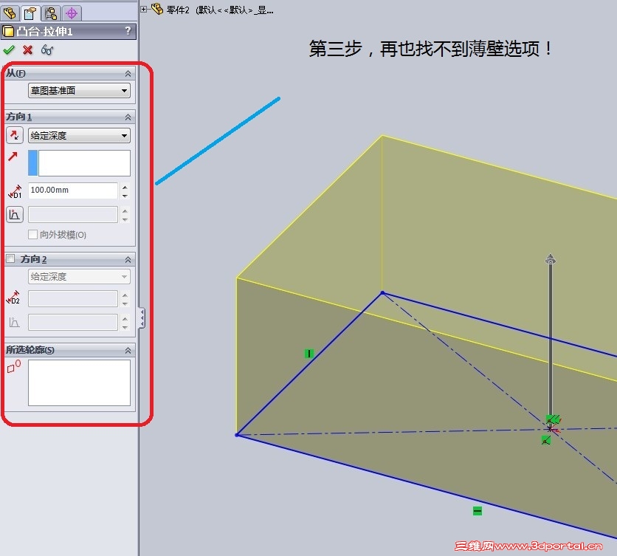The image size is (617, 556).
Task: Expand the 零件2 flyout tree
Action: [144, 9]
